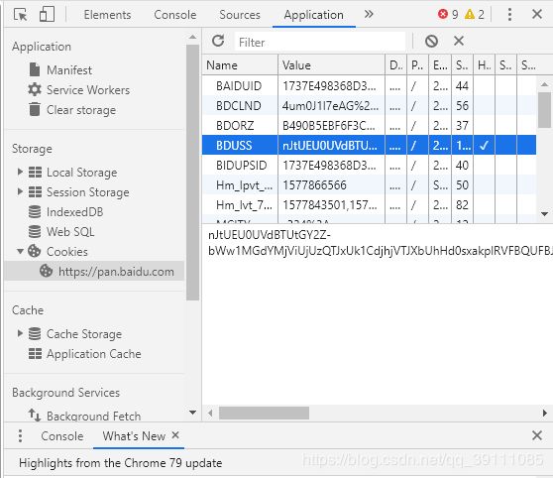
Task: Open Web SQL in the sidebar
Action: point(70,232)
